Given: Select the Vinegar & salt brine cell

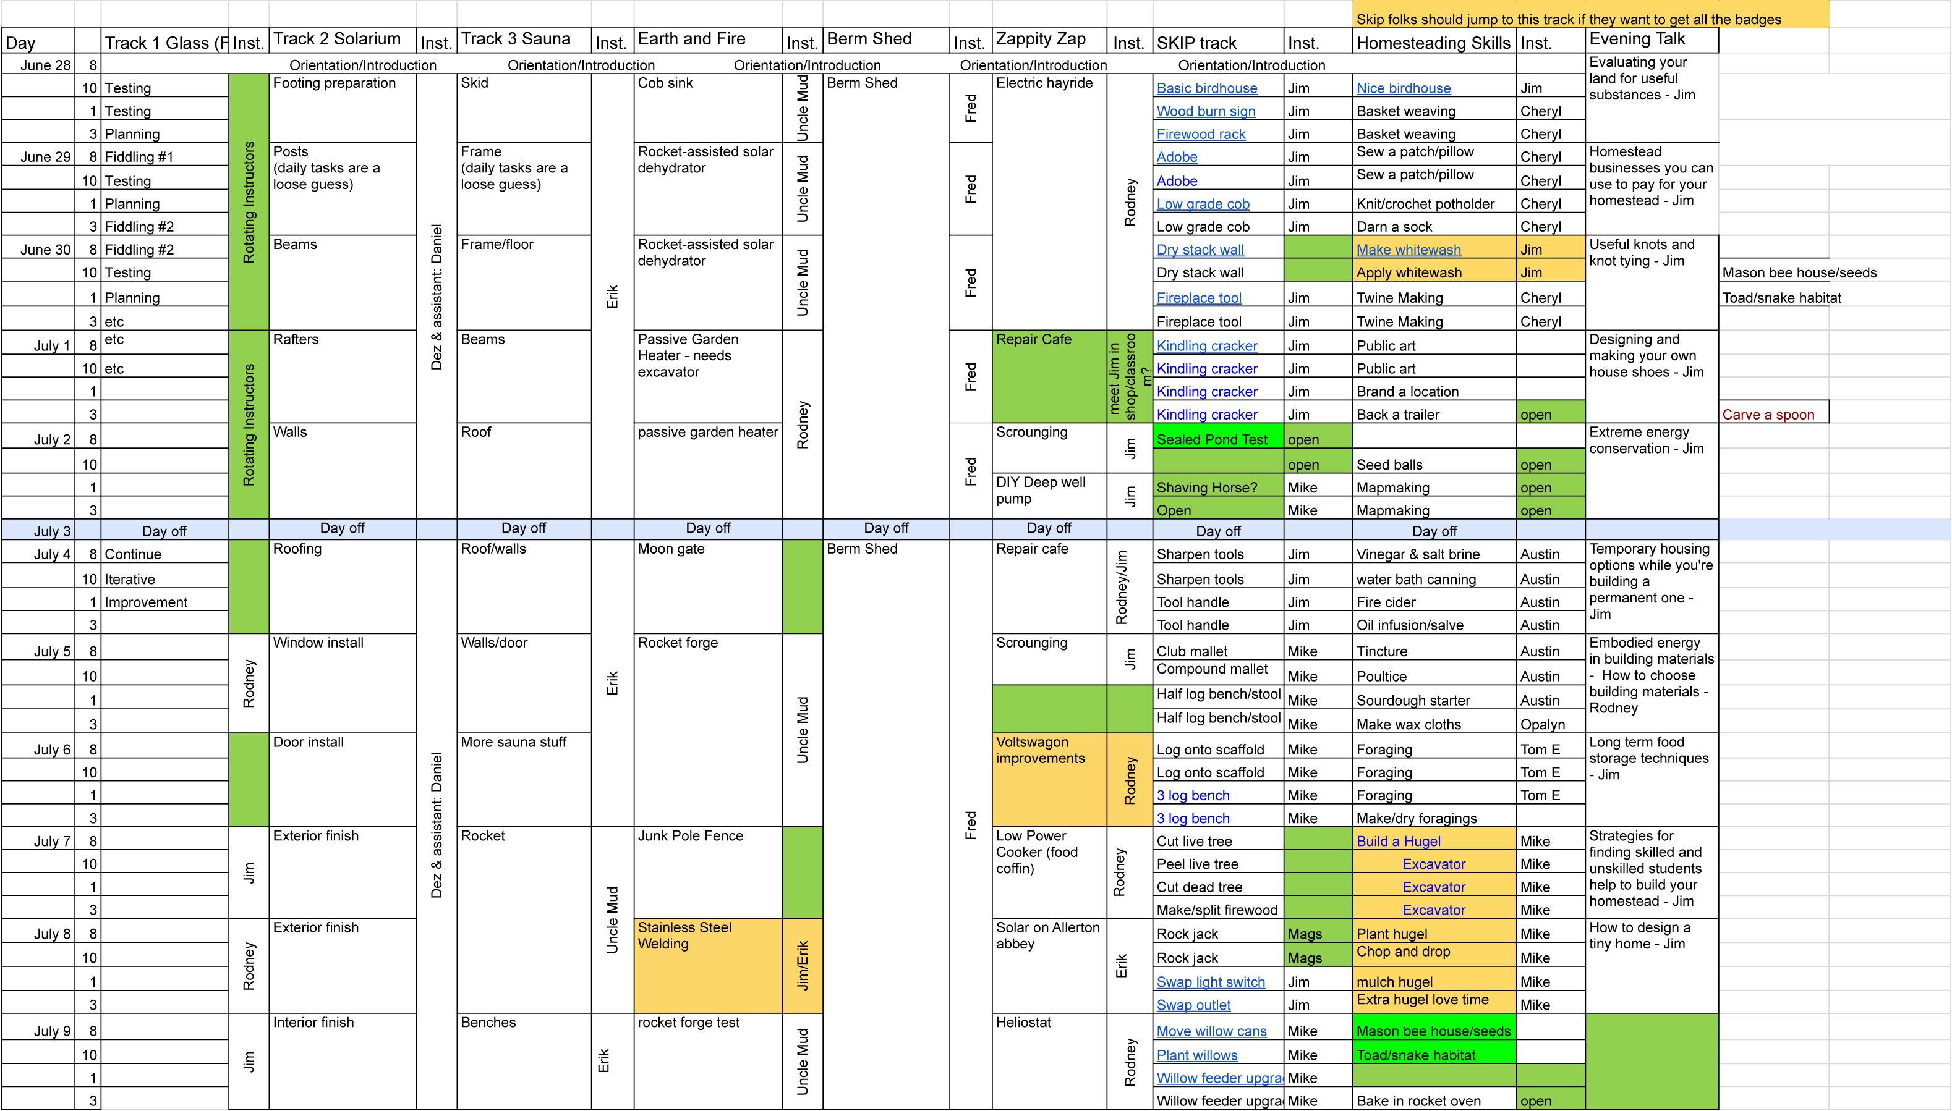Looking at the screenshot, I should pos(1434,553).
